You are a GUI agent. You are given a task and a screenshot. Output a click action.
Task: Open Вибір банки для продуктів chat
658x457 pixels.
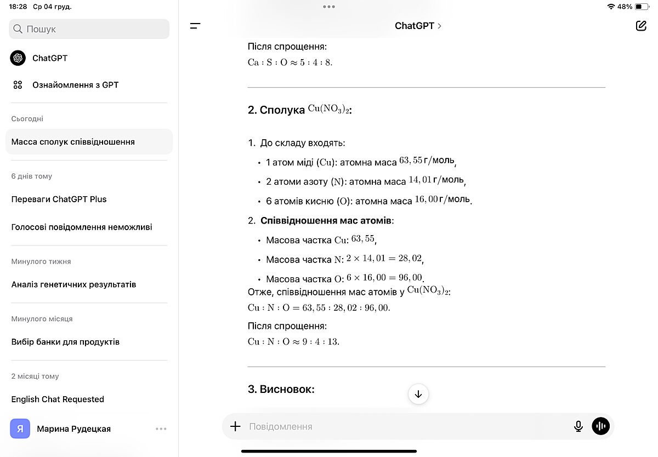(65, 342)
